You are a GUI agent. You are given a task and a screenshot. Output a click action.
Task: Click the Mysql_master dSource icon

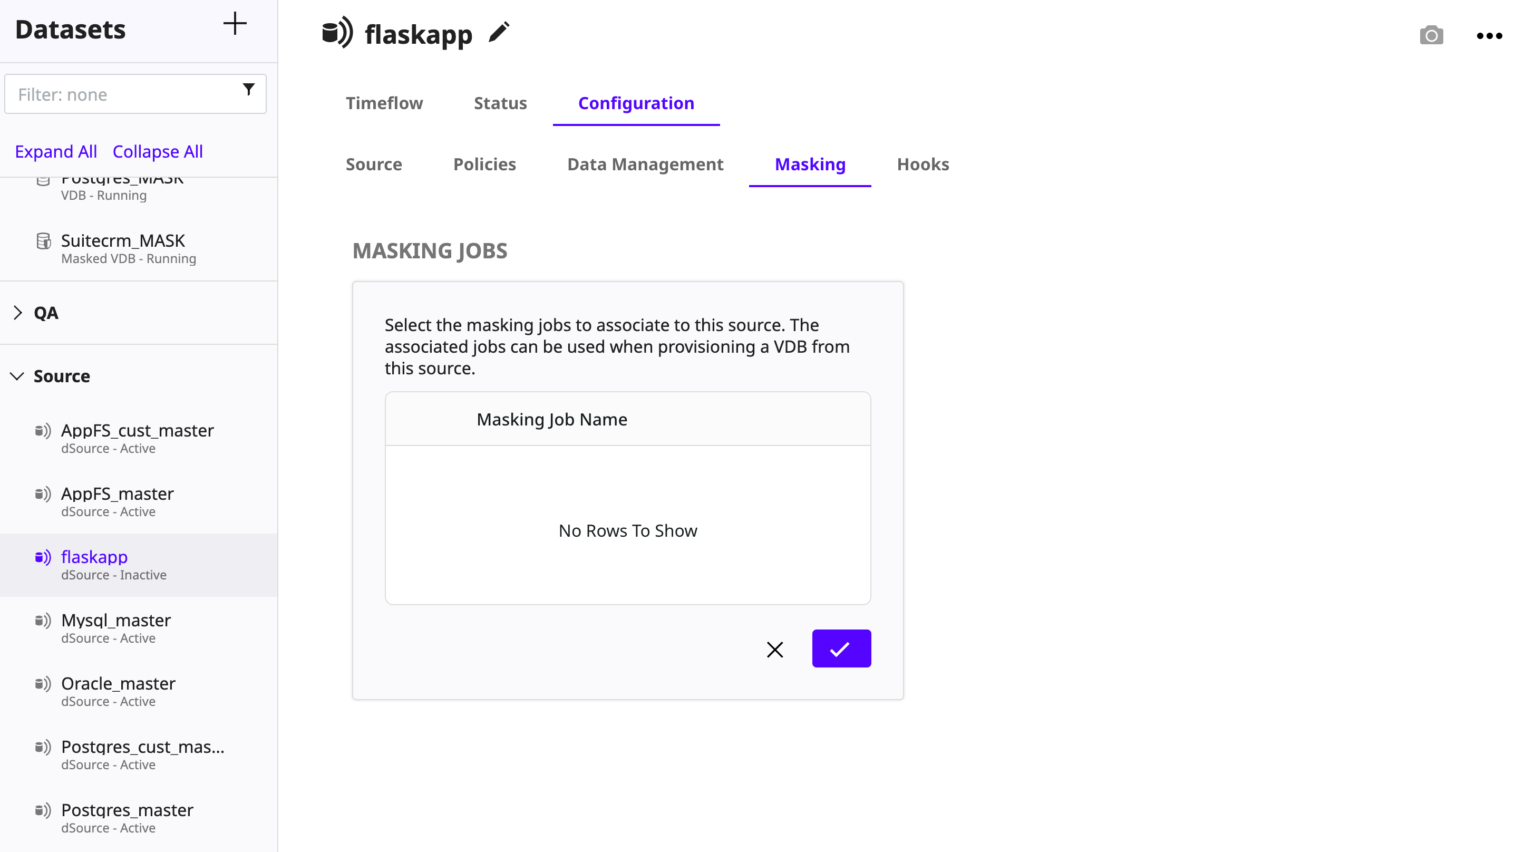coord(43,621)
